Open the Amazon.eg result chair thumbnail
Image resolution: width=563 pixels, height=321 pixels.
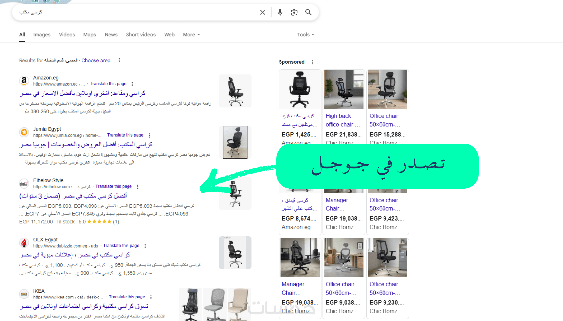235,91
